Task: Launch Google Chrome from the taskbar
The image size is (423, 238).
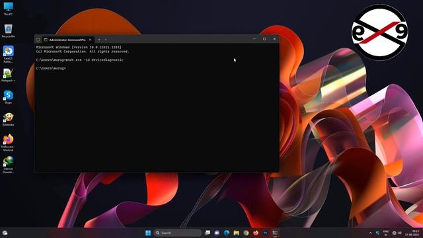Action: click(x=246, y=233)
